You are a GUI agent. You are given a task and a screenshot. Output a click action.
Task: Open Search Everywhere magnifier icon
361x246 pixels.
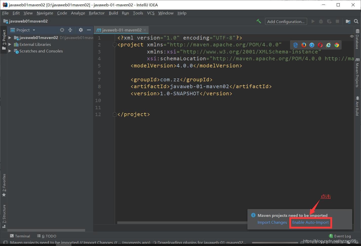[356, 22]
